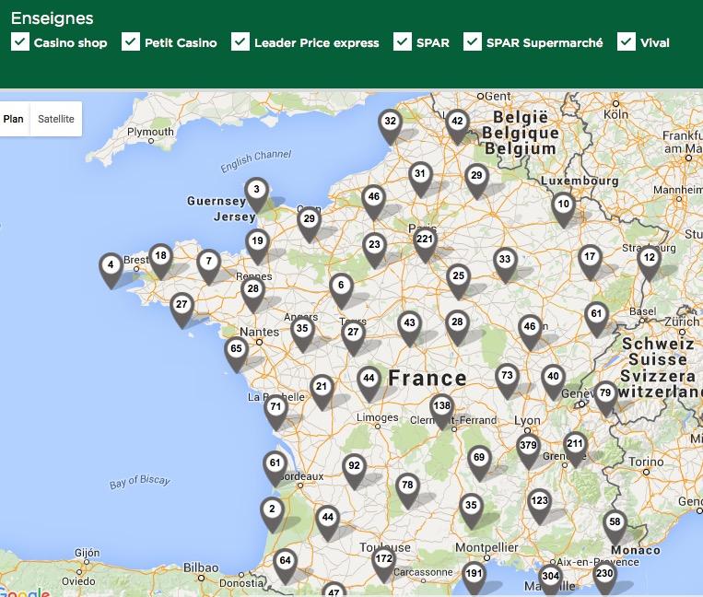Image resolution: width=703 pixels, height=597 pixels.
Task: Click the Nantes city label
Action: pyautogui.click(x=259, y=332)
